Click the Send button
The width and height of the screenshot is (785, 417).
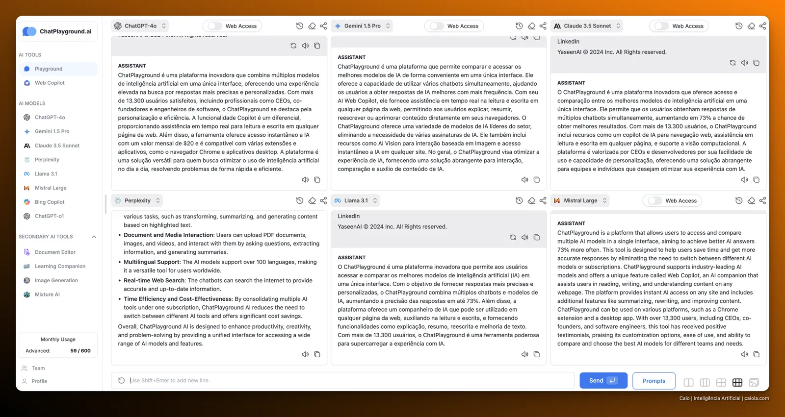click(603, 381)
